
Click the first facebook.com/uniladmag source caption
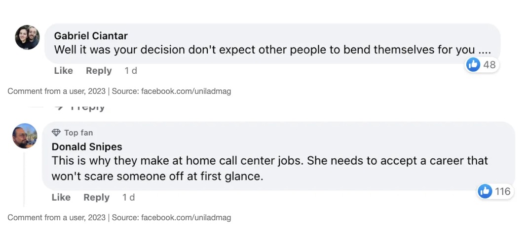pyautogui.click(x=186, y=91)
